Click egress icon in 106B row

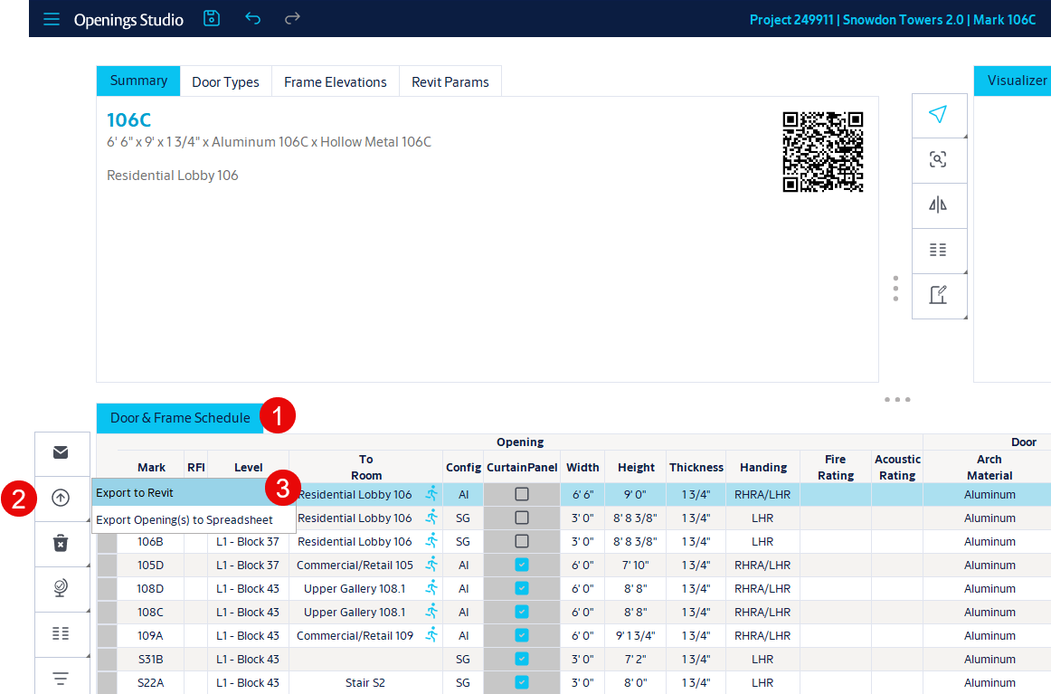coord(431,541)
